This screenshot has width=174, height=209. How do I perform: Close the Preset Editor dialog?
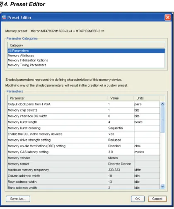pyautogui.click(x=168, y=17)
